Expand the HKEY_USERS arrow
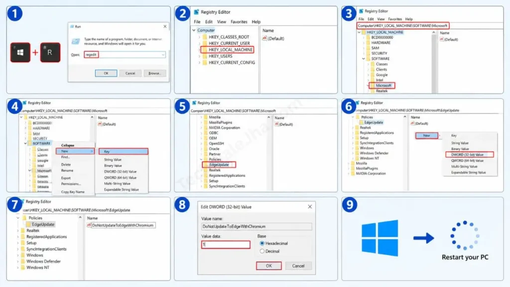Screen dimensions: 510x287 pyautogui.click(x=199, y=56)
